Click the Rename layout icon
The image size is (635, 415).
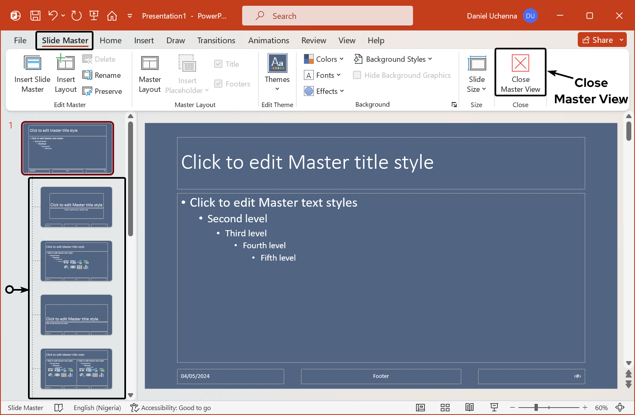[87, 75]
